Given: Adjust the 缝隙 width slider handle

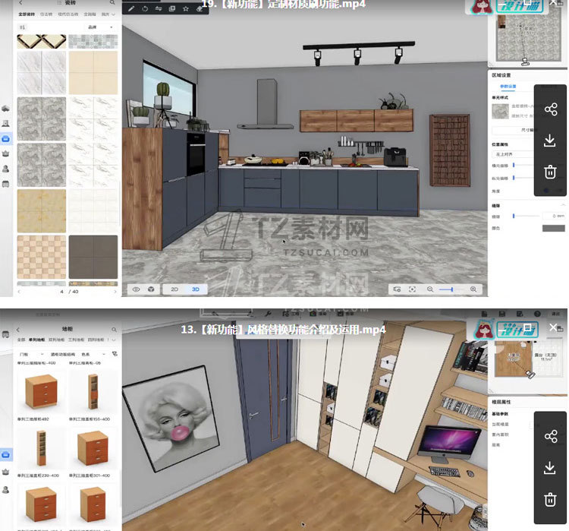Looking at the screenshot, I should click(x=514, y=217).
